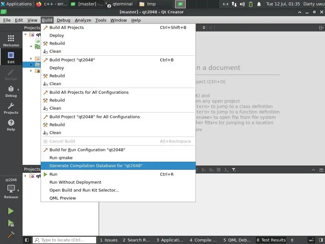325x244 pixels.
Task: Expand the Resources folder with lock icon
Action: [31, 71]
